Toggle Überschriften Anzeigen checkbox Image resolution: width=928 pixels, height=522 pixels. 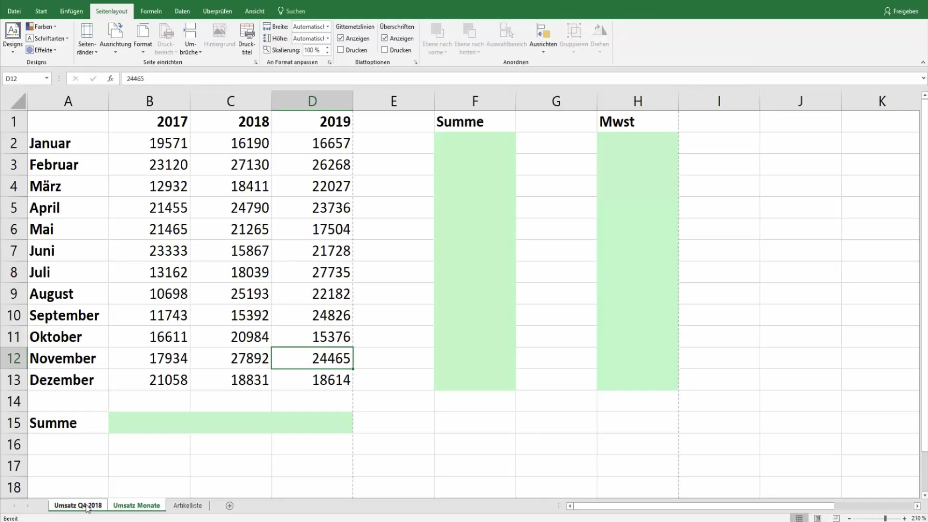[384, 38]
